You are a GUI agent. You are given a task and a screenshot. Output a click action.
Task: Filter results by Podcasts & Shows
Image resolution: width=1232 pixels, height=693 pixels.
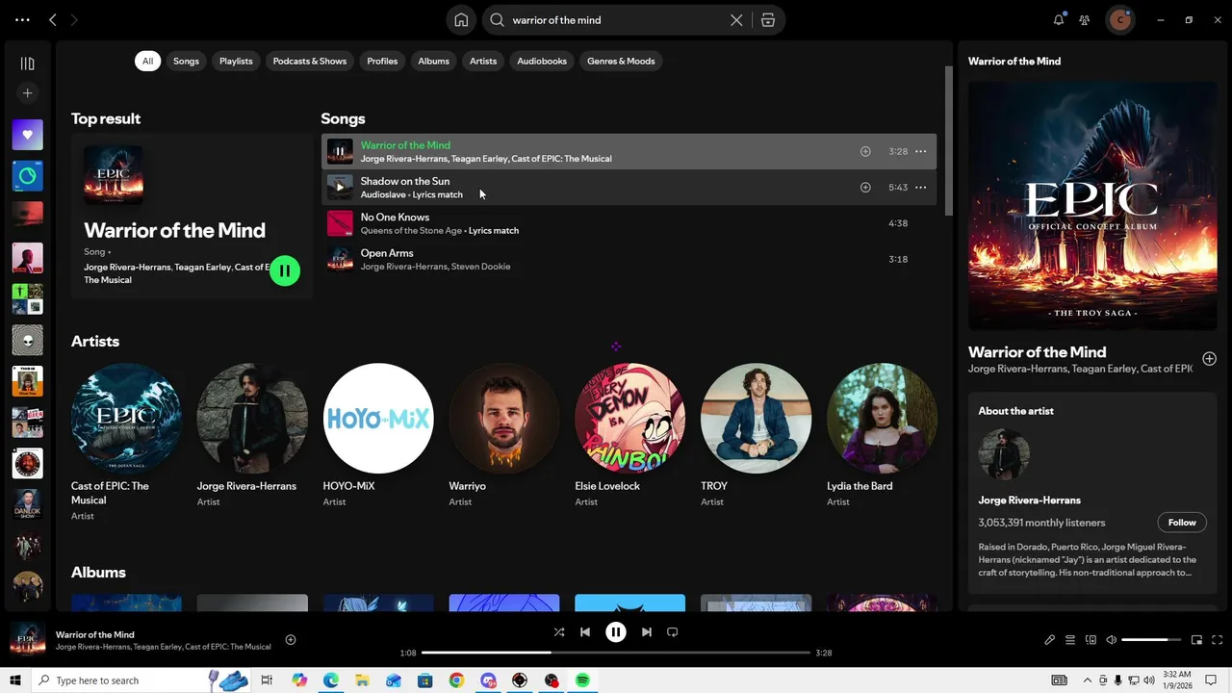click(310, 61)
